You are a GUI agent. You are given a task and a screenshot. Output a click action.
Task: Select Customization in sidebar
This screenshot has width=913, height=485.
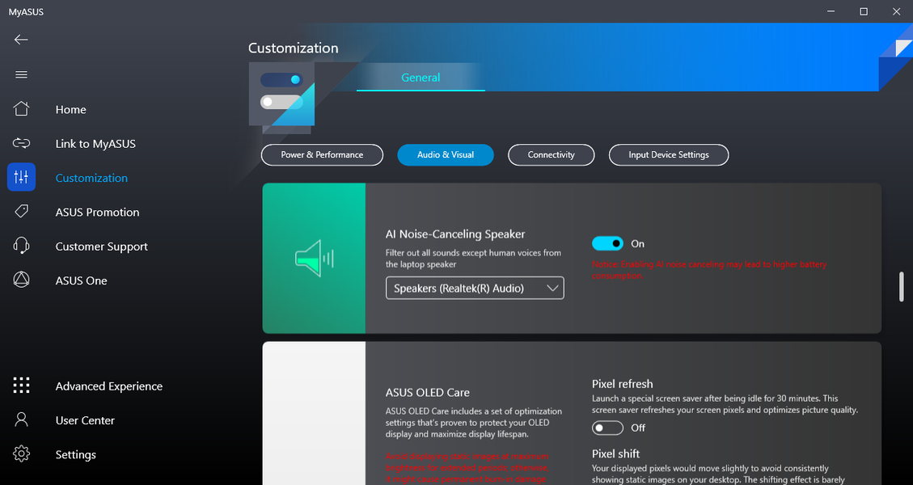(91, 178)
